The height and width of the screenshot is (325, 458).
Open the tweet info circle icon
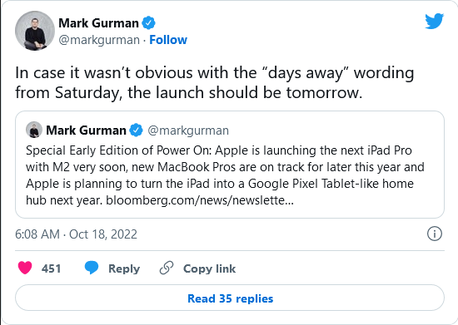pyautogui.click(x=435, y=234)
